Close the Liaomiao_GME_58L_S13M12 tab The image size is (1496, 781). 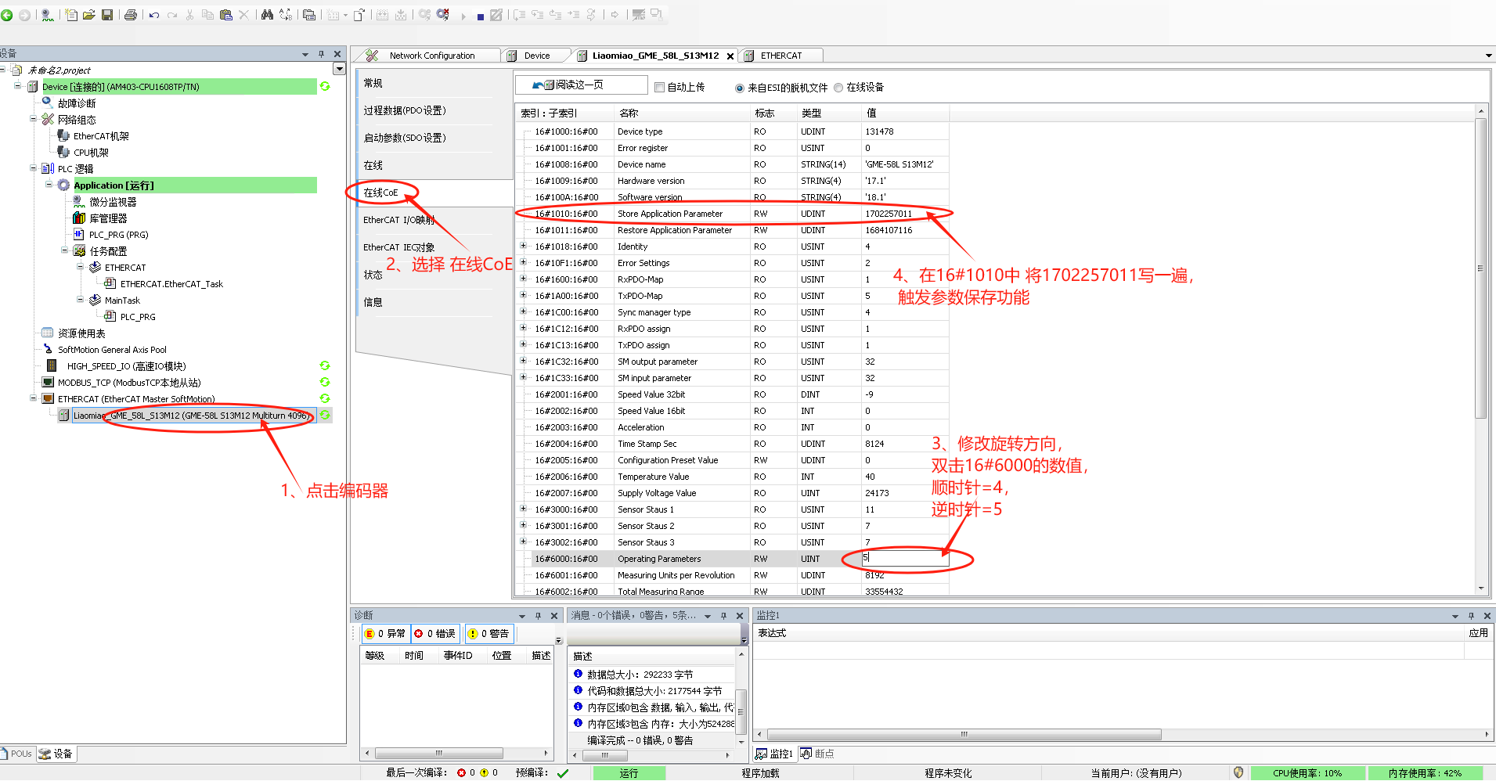point(730,56)
